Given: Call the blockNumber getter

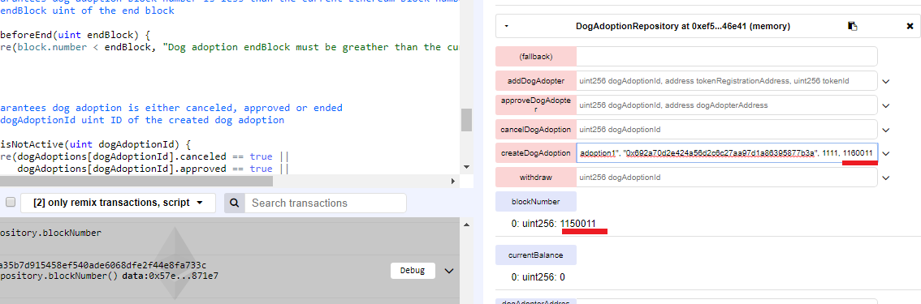Looking at the screenshot, I should point(536,202).
